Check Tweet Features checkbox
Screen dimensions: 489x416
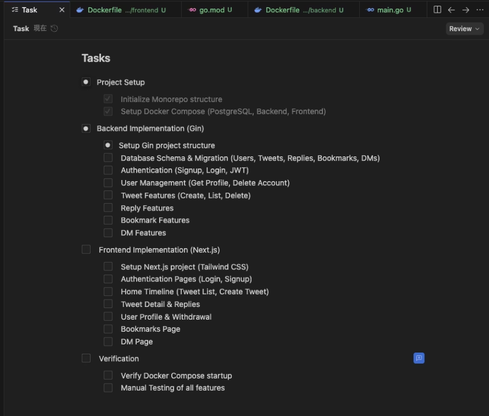108,195
